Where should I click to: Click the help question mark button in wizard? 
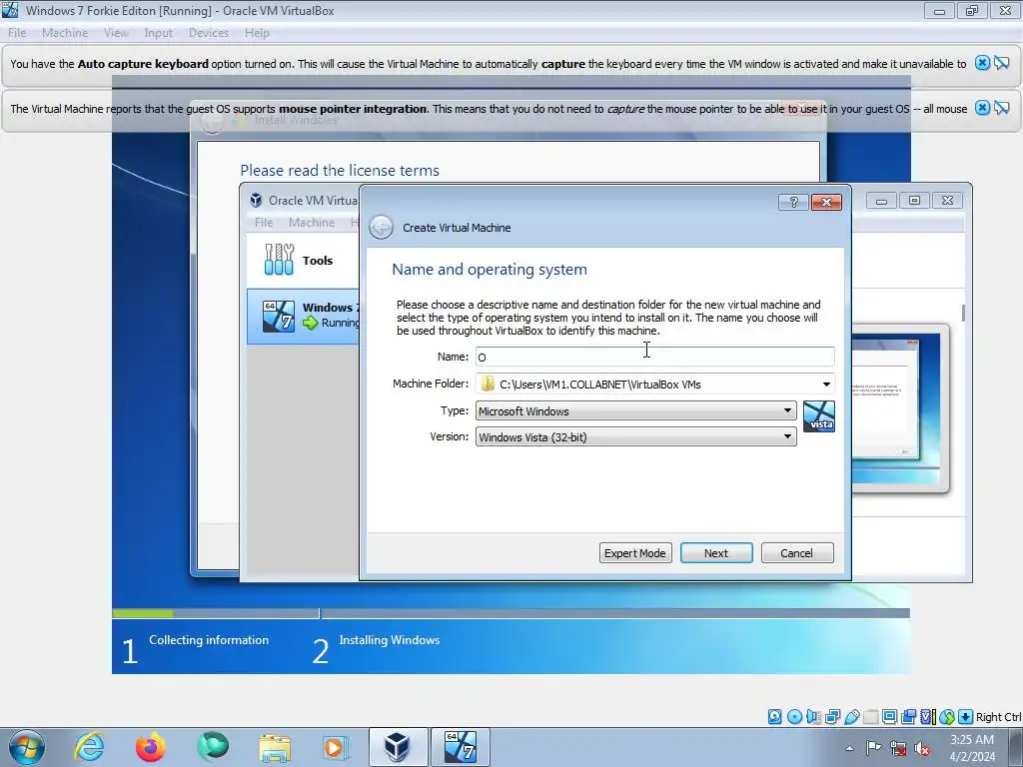(793, 202)
